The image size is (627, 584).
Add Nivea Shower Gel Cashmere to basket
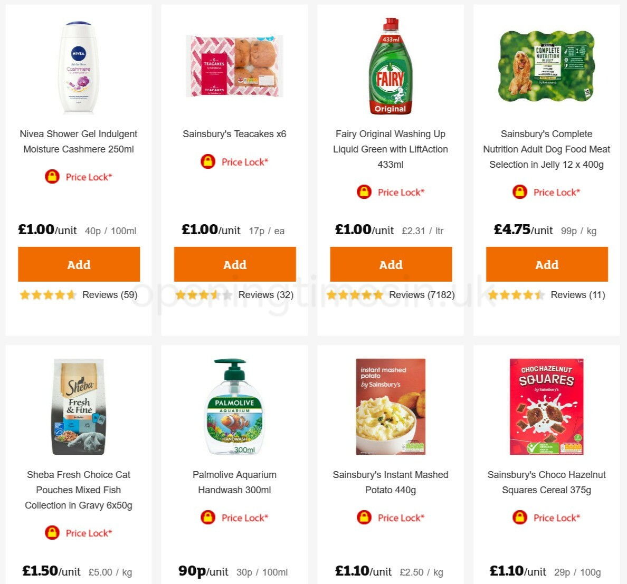(x=79, y=264)
